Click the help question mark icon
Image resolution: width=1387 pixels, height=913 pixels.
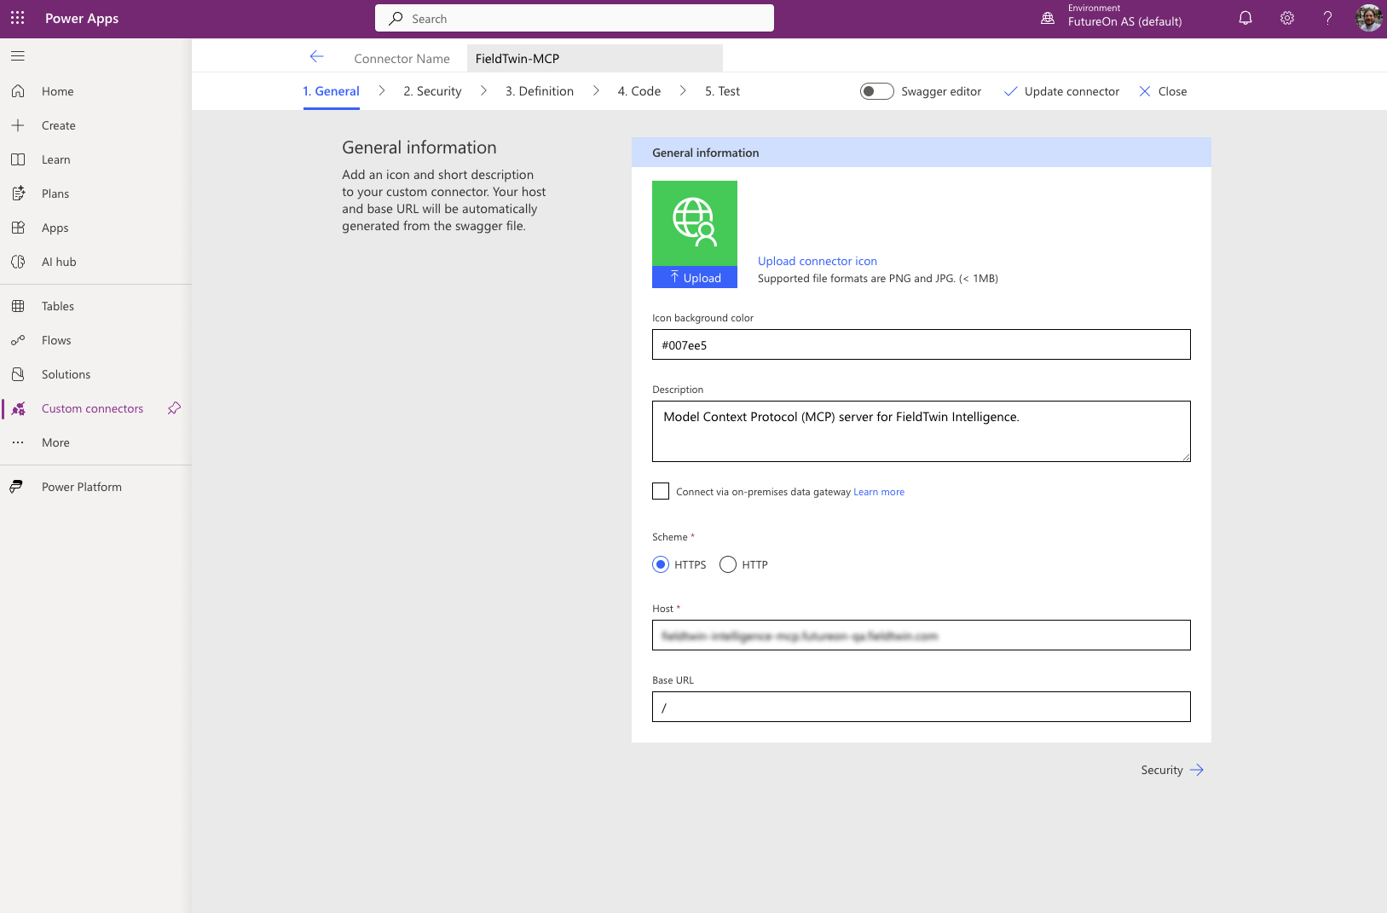[1327, 18]
